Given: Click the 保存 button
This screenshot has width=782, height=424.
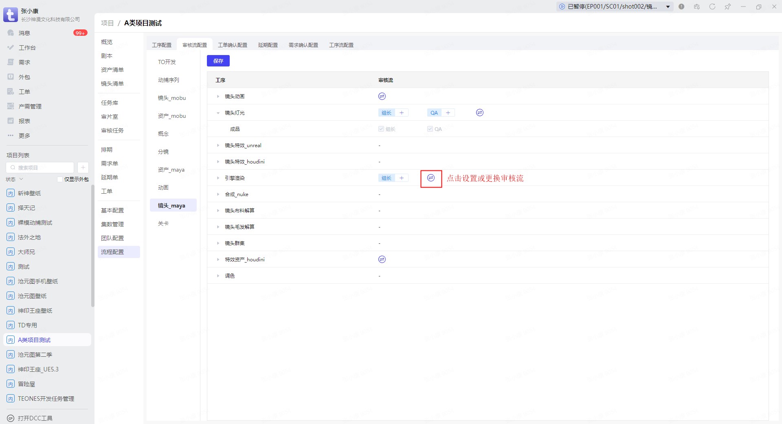Looking at the screenshot, I should [218, 61].
